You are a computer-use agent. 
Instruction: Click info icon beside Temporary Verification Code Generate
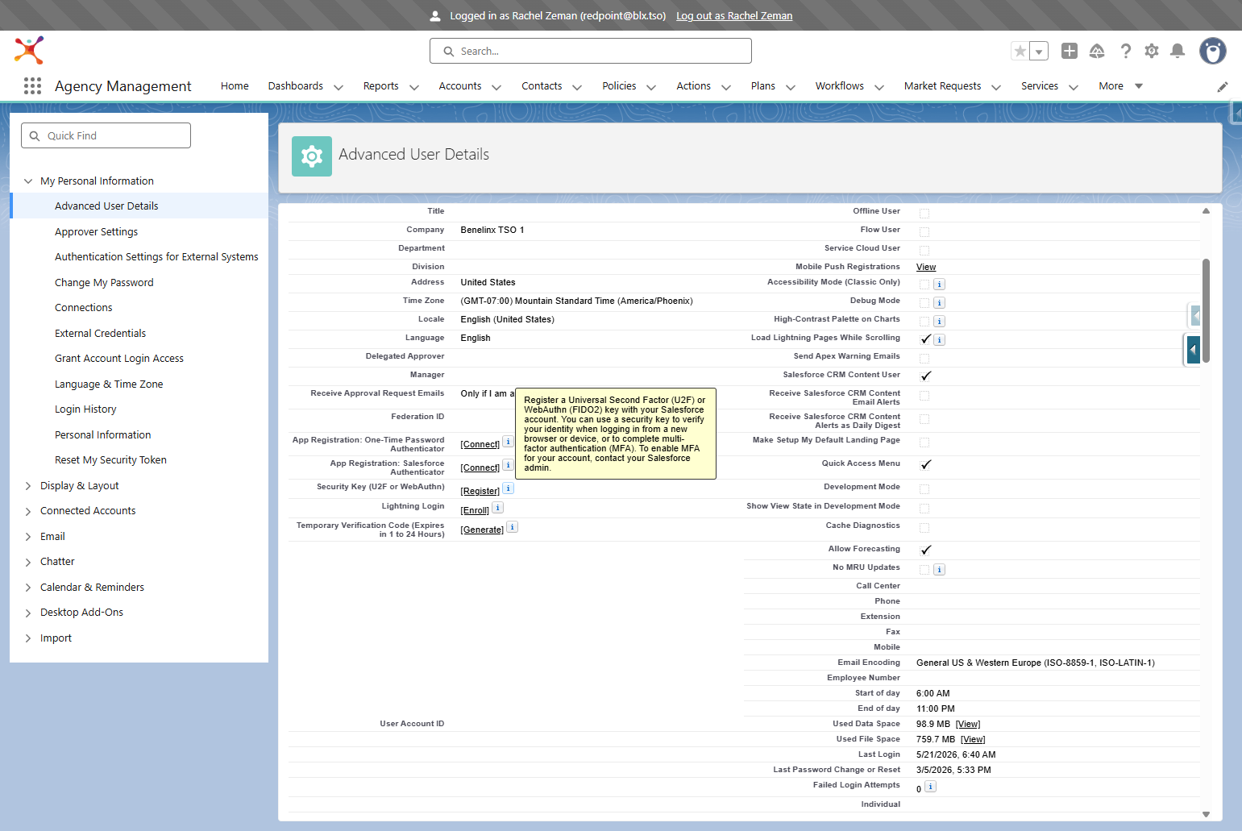tap(513, 527)
